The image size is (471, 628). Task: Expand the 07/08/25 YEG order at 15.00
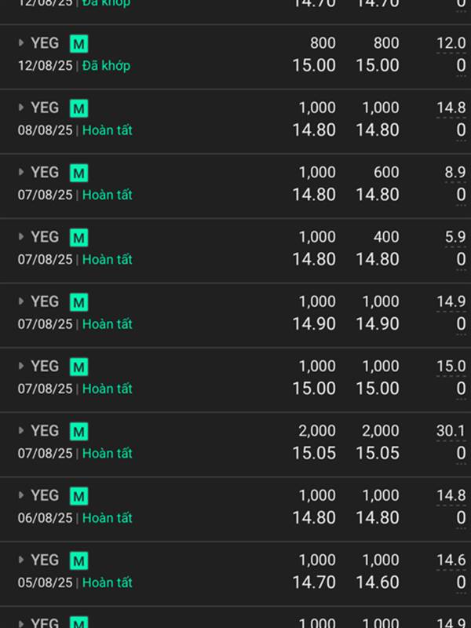pyautogui.click(x=21, y=366)
